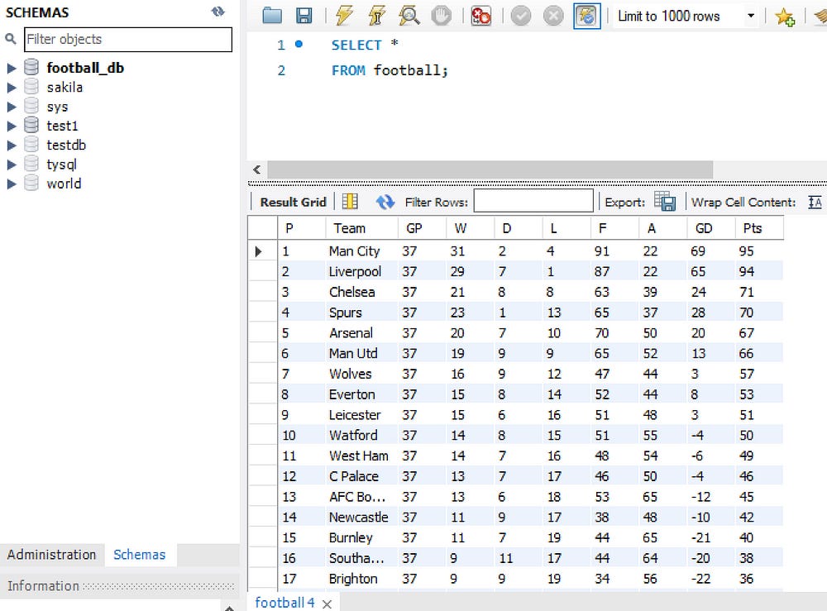Switch to the Schemas tab
This screenshot has width=827, height=611.
tap(140, 555)
